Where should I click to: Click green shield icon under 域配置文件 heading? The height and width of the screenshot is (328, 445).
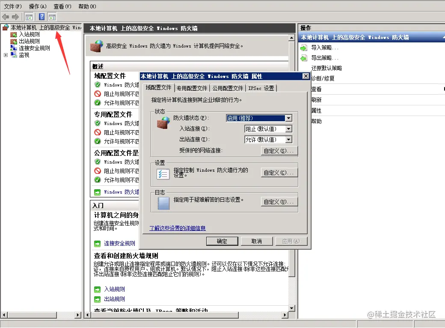click(98, 85)
